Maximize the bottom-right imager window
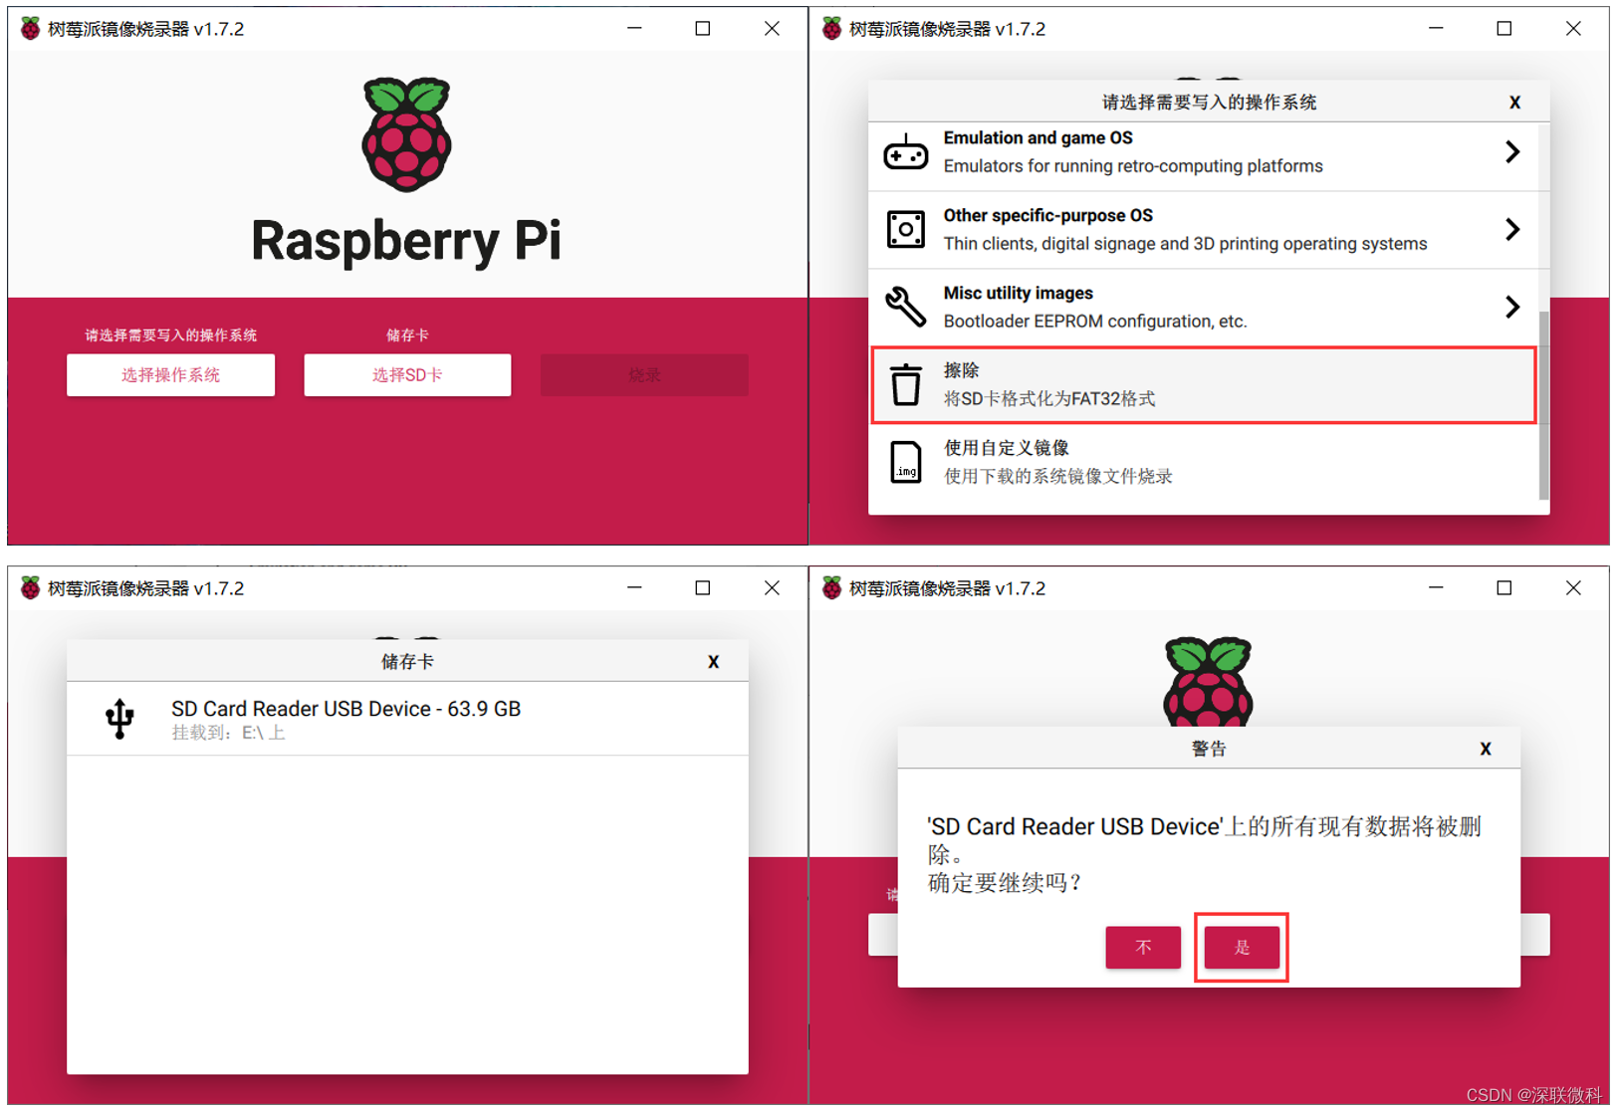 tap(1504, 588)
